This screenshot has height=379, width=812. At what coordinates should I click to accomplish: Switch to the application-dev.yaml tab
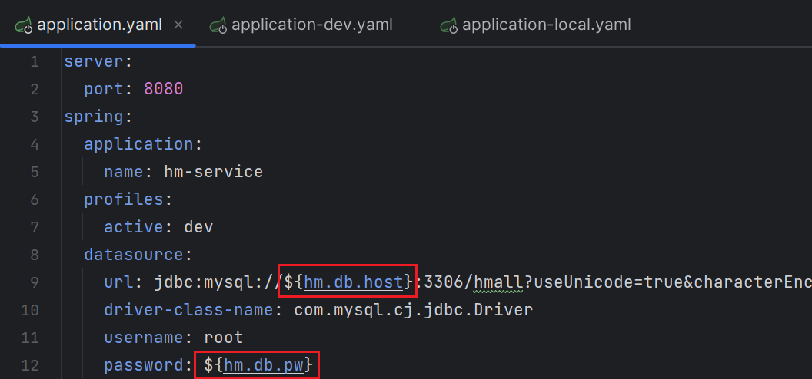click(311, 25)
